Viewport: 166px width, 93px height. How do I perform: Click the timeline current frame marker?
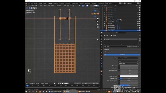pos(27,86)
